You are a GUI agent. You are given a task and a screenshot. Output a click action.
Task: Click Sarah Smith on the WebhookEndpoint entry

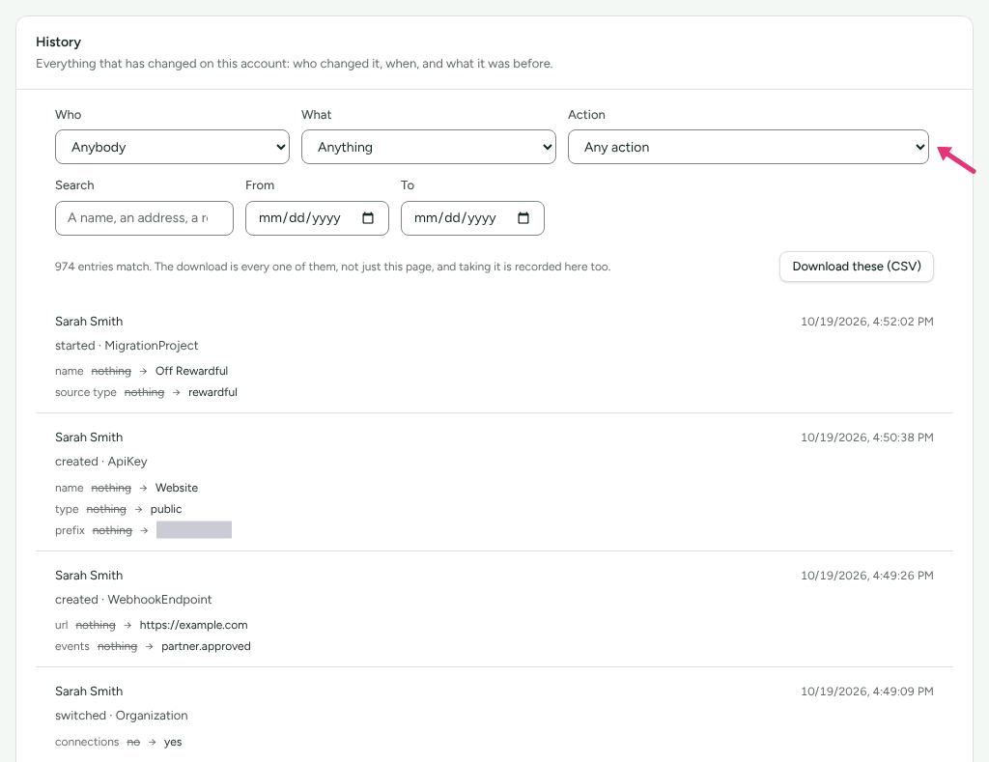pos(89,576)
